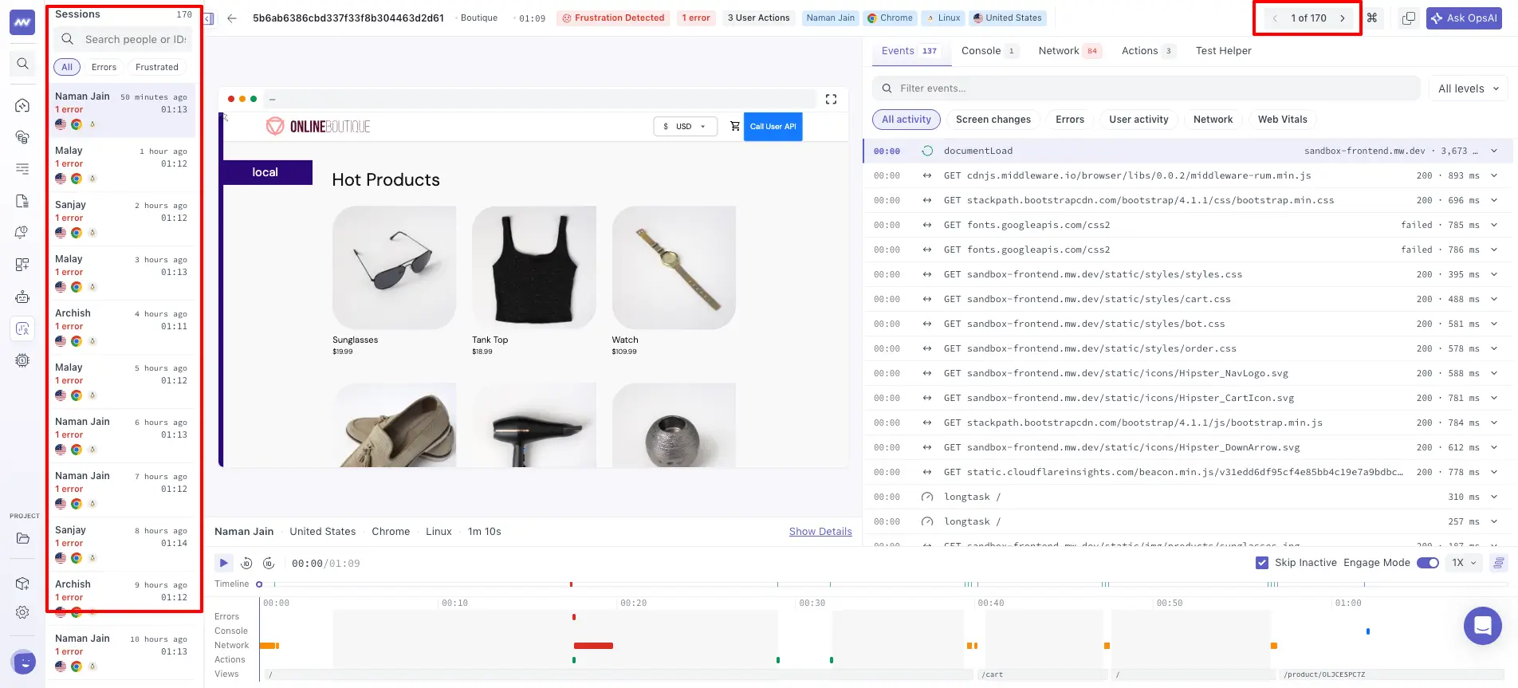Open the chat support bubble
The image size is (1518, 688).
click(1483, 626)
